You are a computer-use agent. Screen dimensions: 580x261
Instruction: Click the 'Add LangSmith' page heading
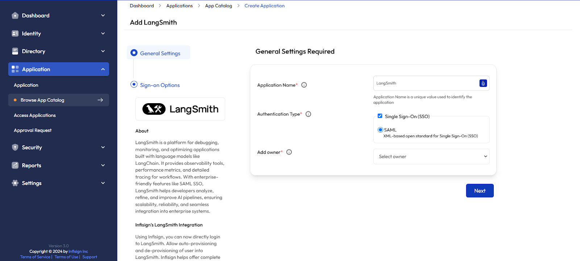(153, 22)
